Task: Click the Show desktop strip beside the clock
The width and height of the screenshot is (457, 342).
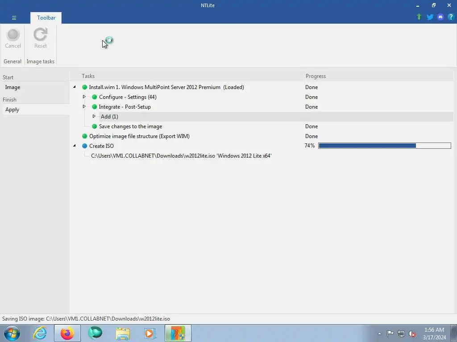Action: pyautogui.click(x=454, y=333)
